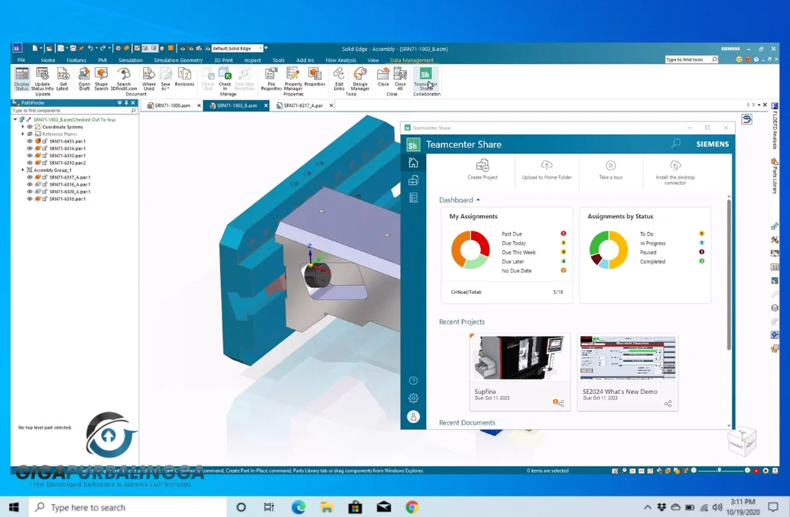Collapse the SRN71-1903_B.asm root node
The width and height of the screenshot is (790, 517).
(15, 120)
